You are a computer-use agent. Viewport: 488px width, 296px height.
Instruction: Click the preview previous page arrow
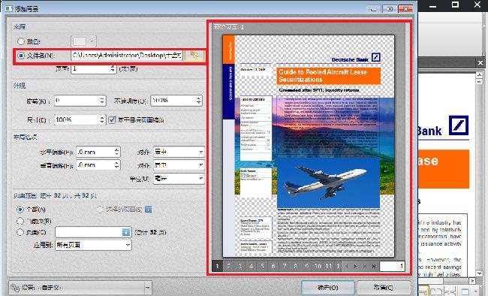[x=346, y=266]
